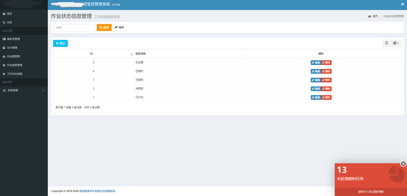Image resolution: width=407 pixels, height=196 pixels.
Task: Click the 清除 eraser button
Action: [x=119, y=27]
